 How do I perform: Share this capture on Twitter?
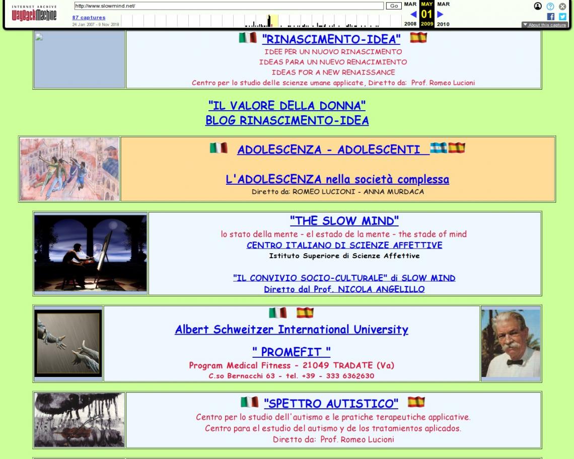click(562, 17)
